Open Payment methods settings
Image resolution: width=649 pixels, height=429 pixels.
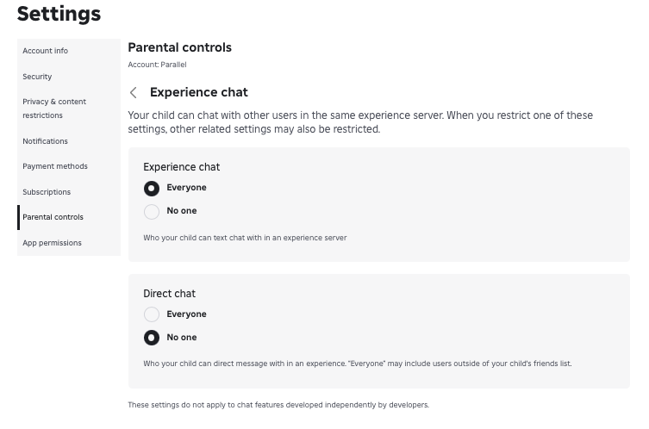[x=55, y=166]
